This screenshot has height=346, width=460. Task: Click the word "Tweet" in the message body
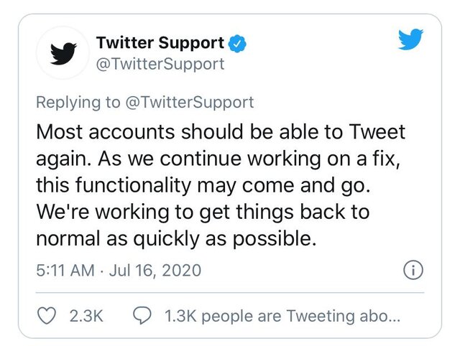click(x=377, y=133)
